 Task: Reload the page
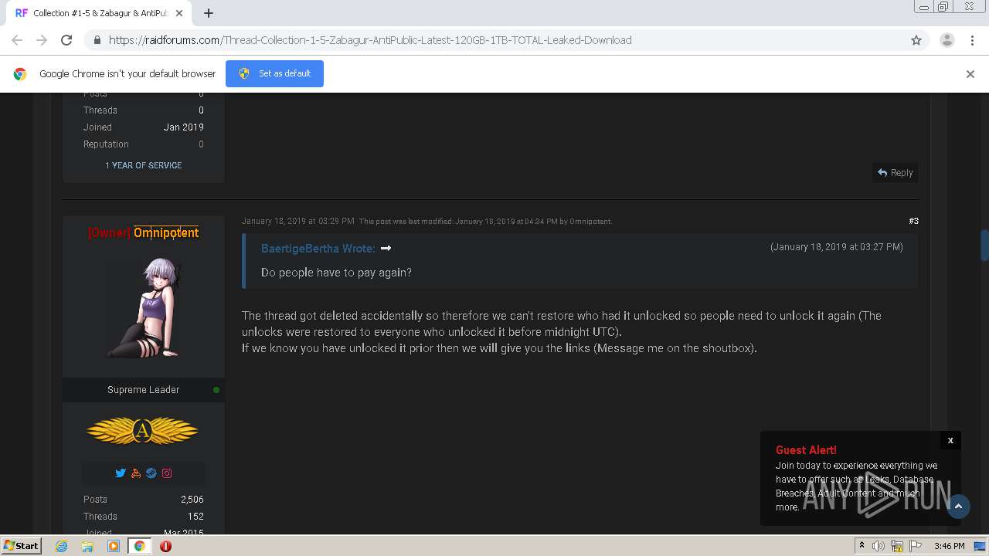click(66, 40)
